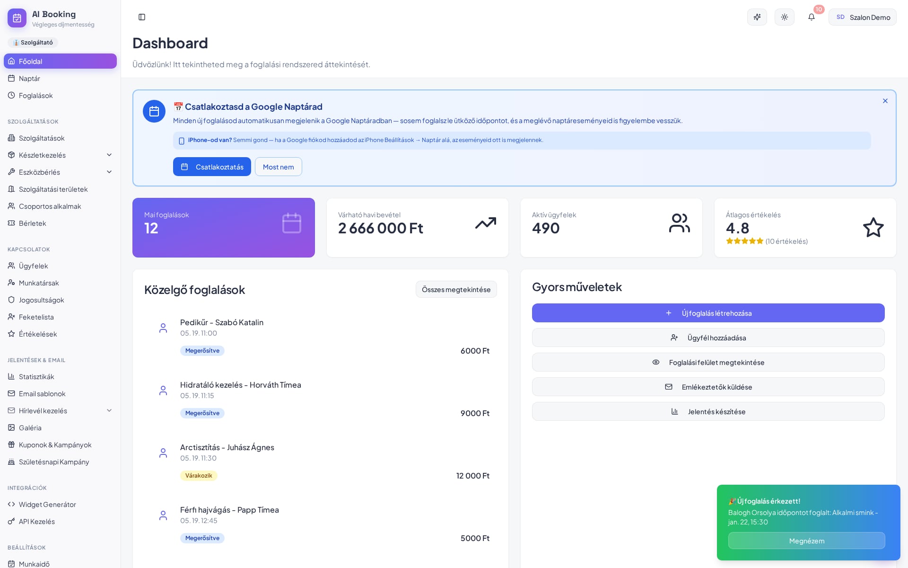Select the Szolgáltató role badge

pos(33,43)
